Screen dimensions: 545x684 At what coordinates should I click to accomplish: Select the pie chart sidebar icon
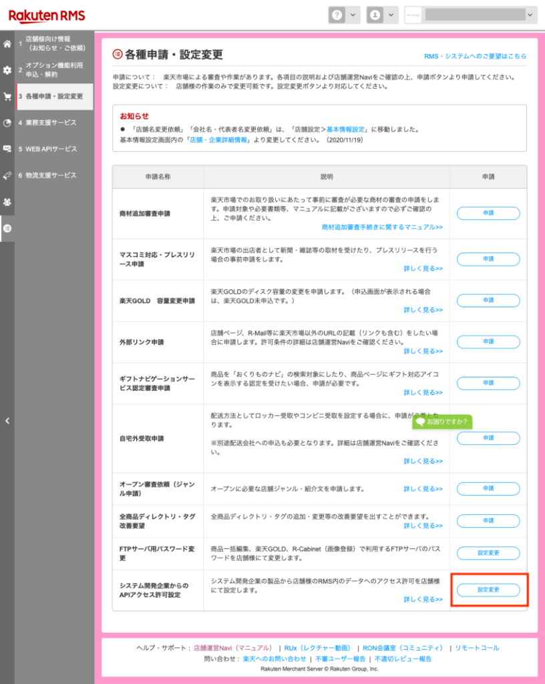pos(7,123)
